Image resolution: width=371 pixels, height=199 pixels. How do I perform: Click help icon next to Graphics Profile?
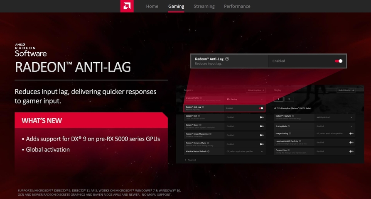pos(201,98)
